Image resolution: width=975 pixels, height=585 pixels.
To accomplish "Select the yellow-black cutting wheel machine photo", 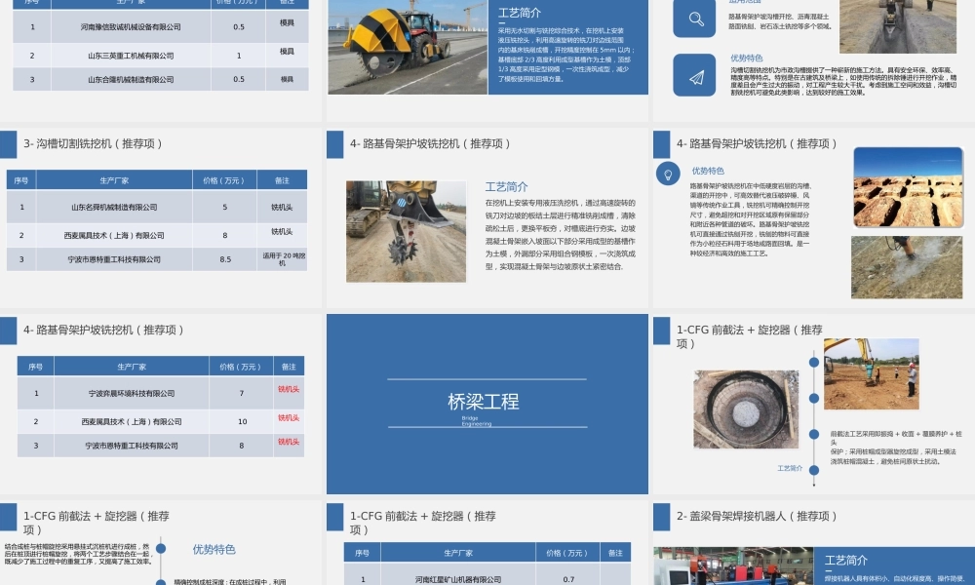I will point(408,47).
